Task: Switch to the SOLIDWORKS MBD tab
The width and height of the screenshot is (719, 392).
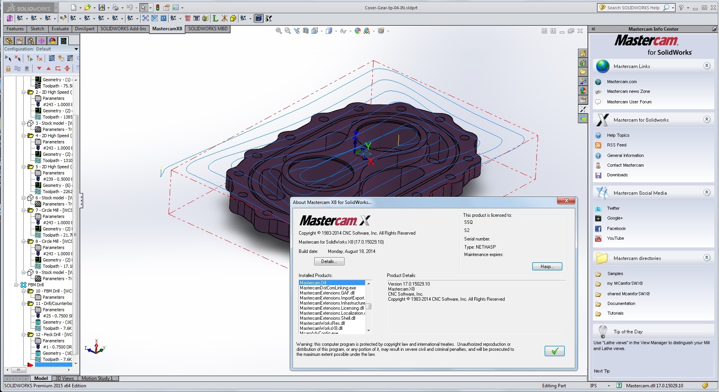Action: 208,29
